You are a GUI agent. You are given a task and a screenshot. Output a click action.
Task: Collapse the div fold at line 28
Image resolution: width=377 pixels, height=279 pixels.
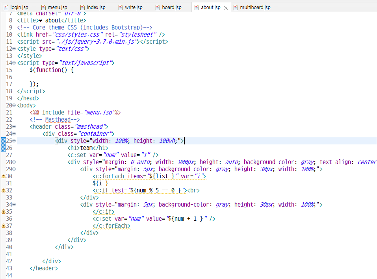tap(14, 162)
